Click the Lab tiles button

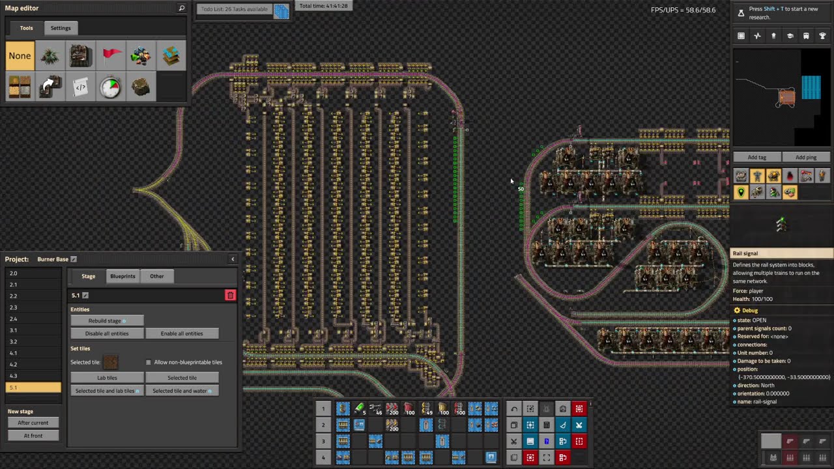[107, 378]
